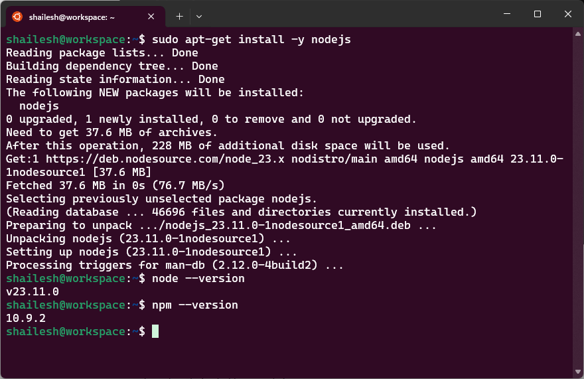Place cursor at the blinking prompt block
The height and width of the screenshot is (379, 584).
(155, 331)
